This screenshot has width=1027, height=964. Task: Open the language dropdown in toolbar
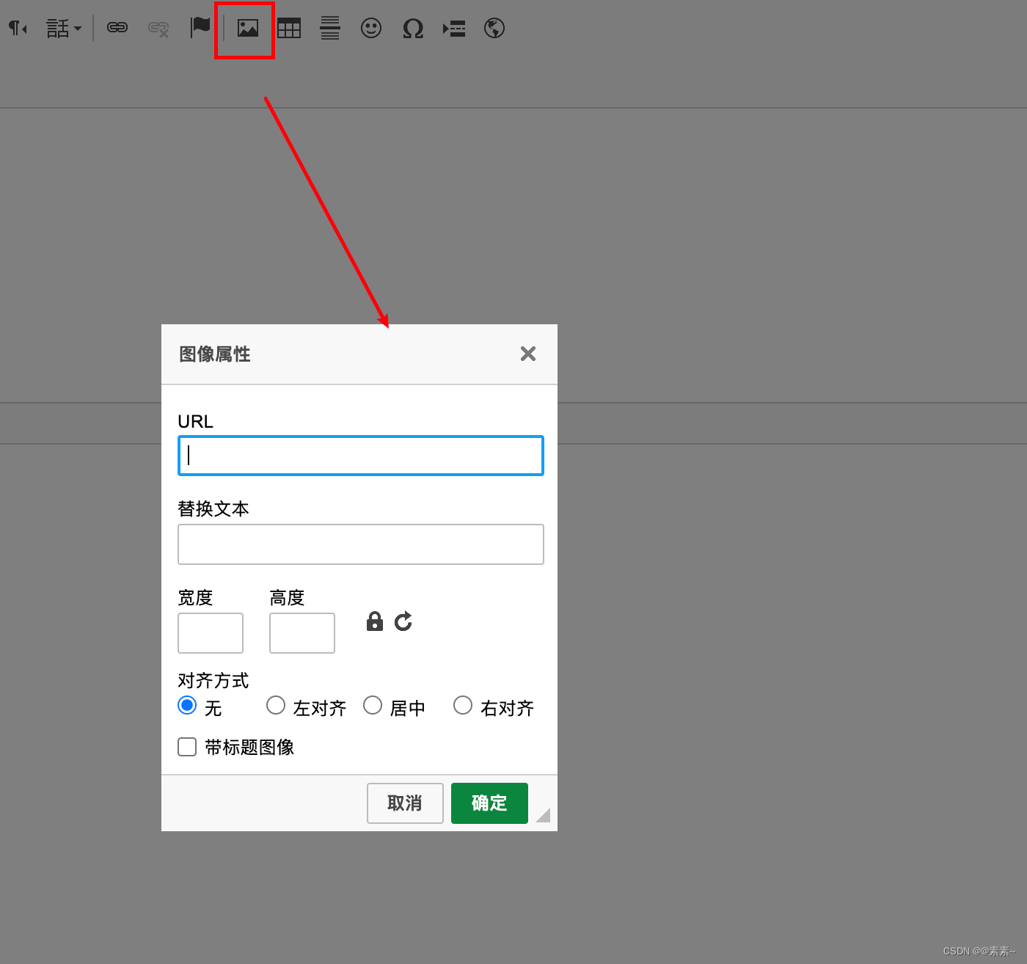coord(64,29)
